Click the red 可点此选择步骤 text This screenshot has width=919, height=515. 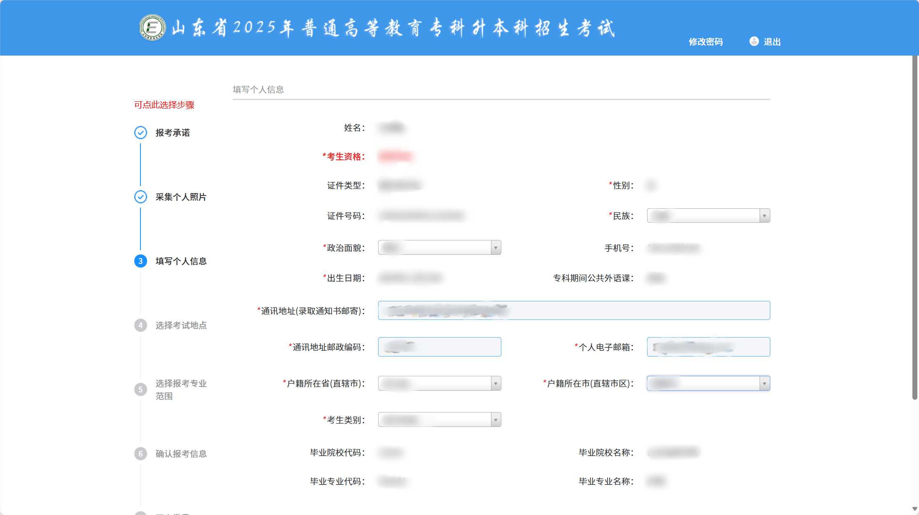pyautogui.click(x=164, y=105)
